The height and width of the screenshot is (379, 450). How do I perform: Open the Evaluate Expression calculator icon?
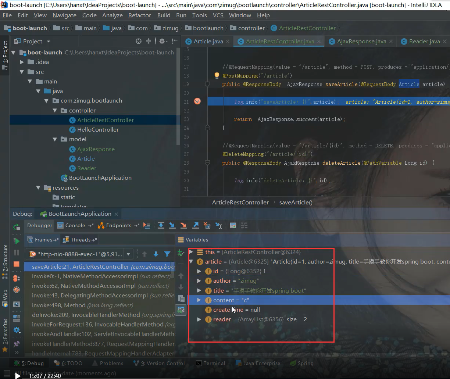coord(233,225)
